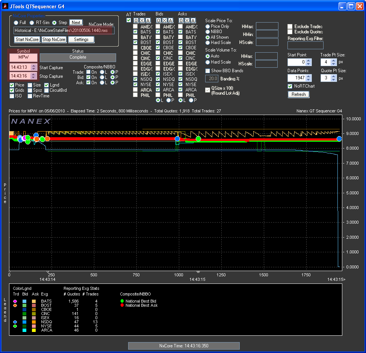Select Composite Bid L radio

pyautogui.click(x=102, y=77)
